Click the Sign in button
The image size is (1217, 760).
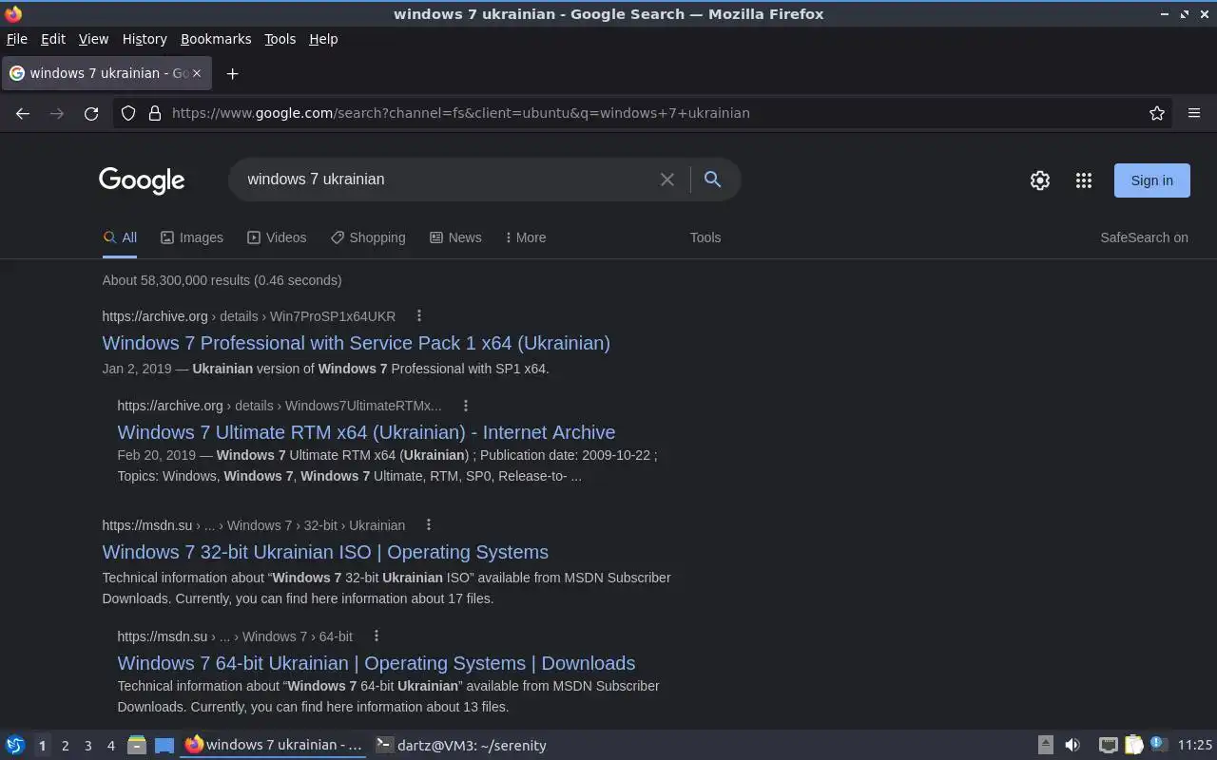coord(1151,180)
